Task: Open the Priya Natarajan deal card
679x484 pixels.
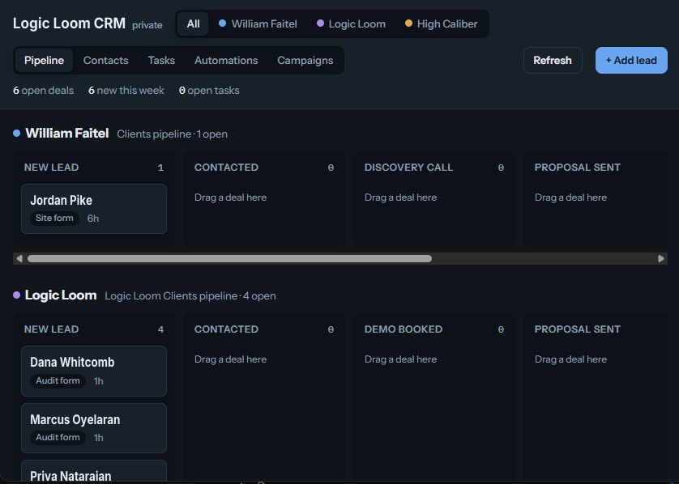Action: coord(94,472)
